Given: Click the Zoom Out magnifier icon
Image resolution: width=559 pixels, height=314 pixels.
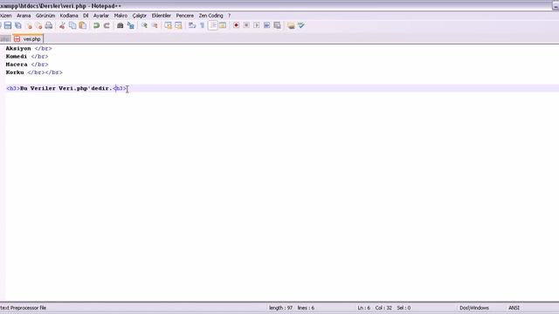Looking at the screenshot, I should click(x=155, y=25).
